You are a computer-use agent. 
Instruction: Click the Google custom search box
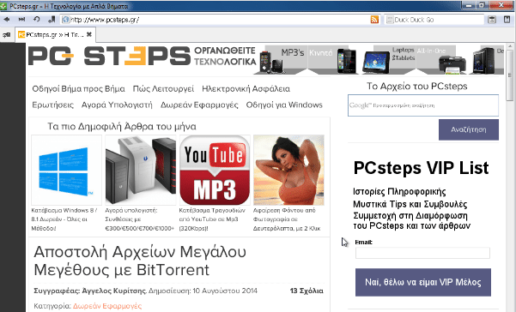pyautogui.click(x=423, y=105)
